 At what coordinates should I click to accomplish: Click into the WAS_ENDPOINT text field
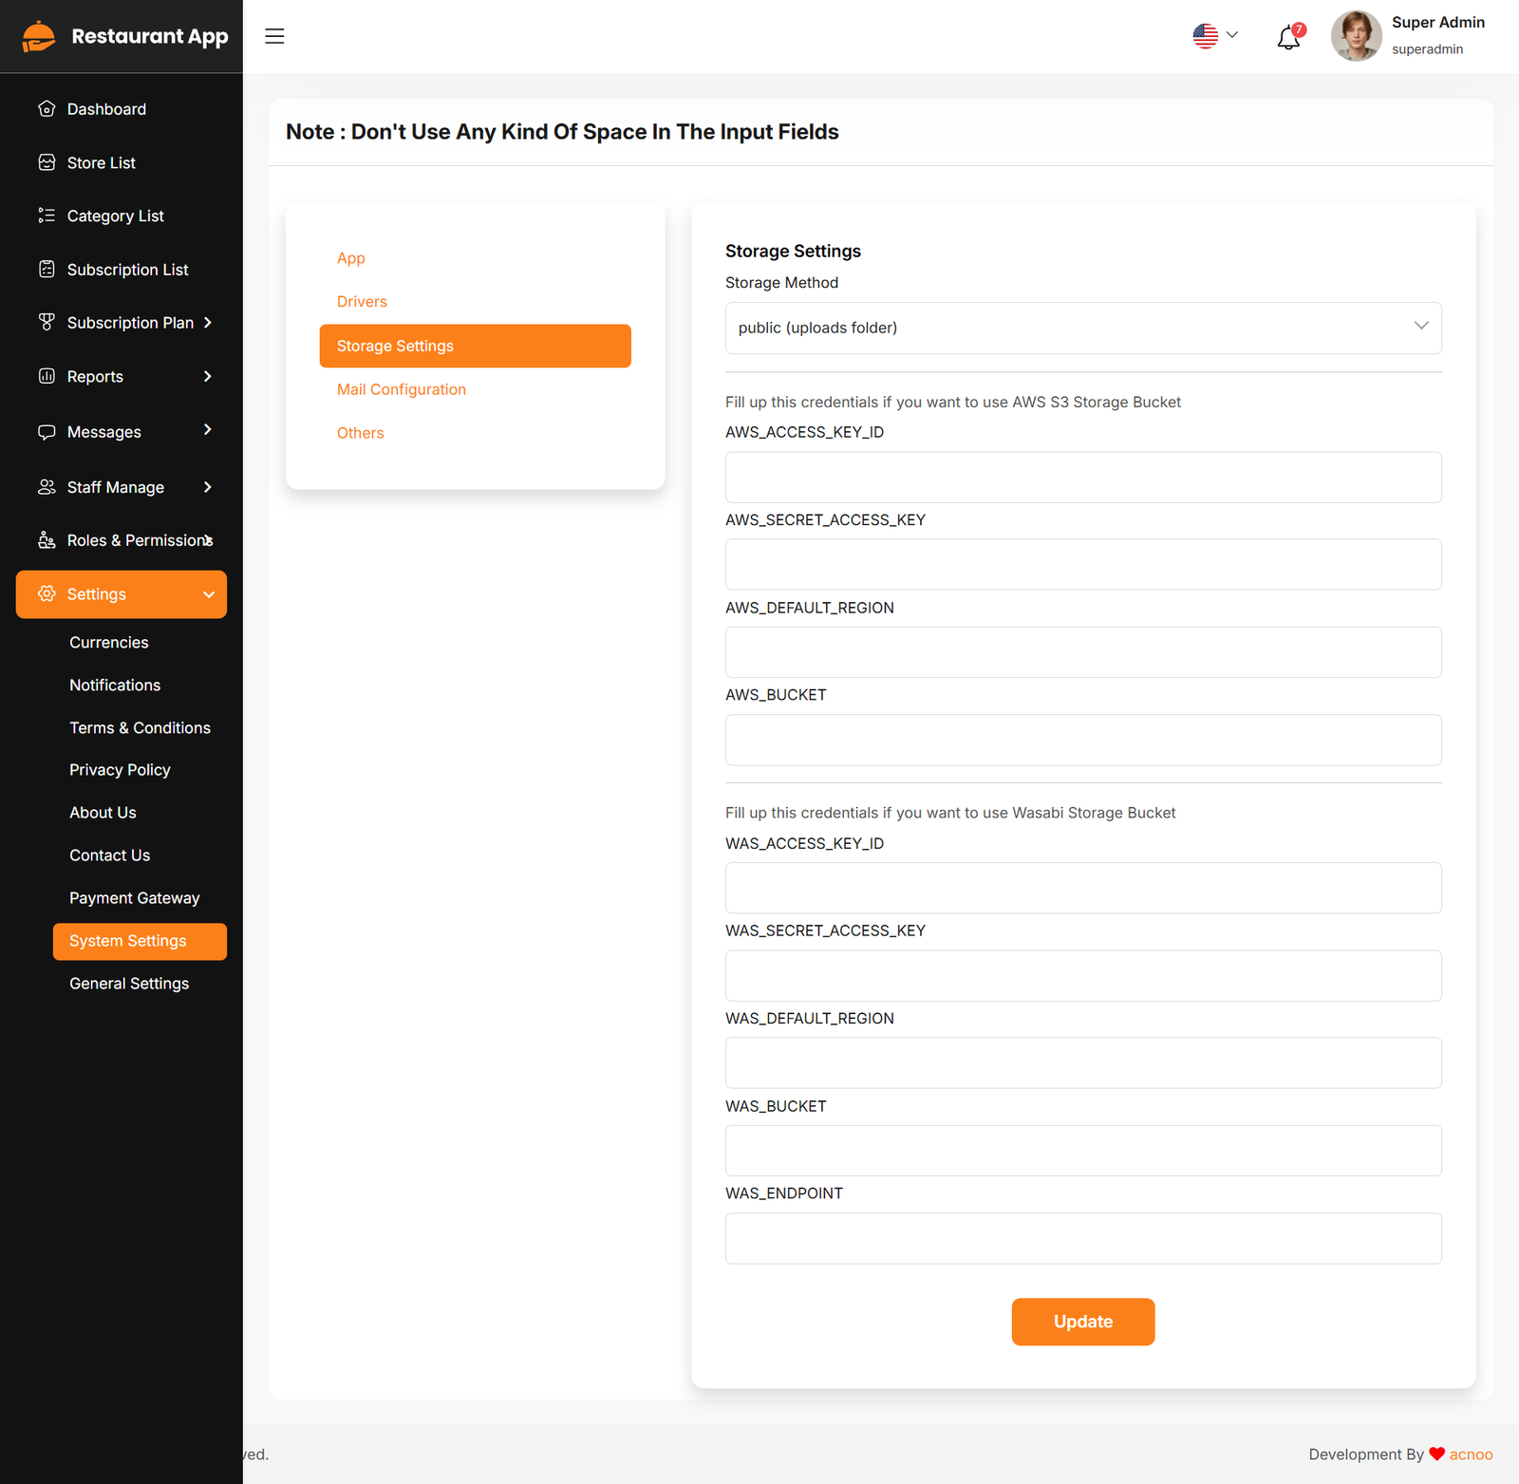(1082, 1238)
